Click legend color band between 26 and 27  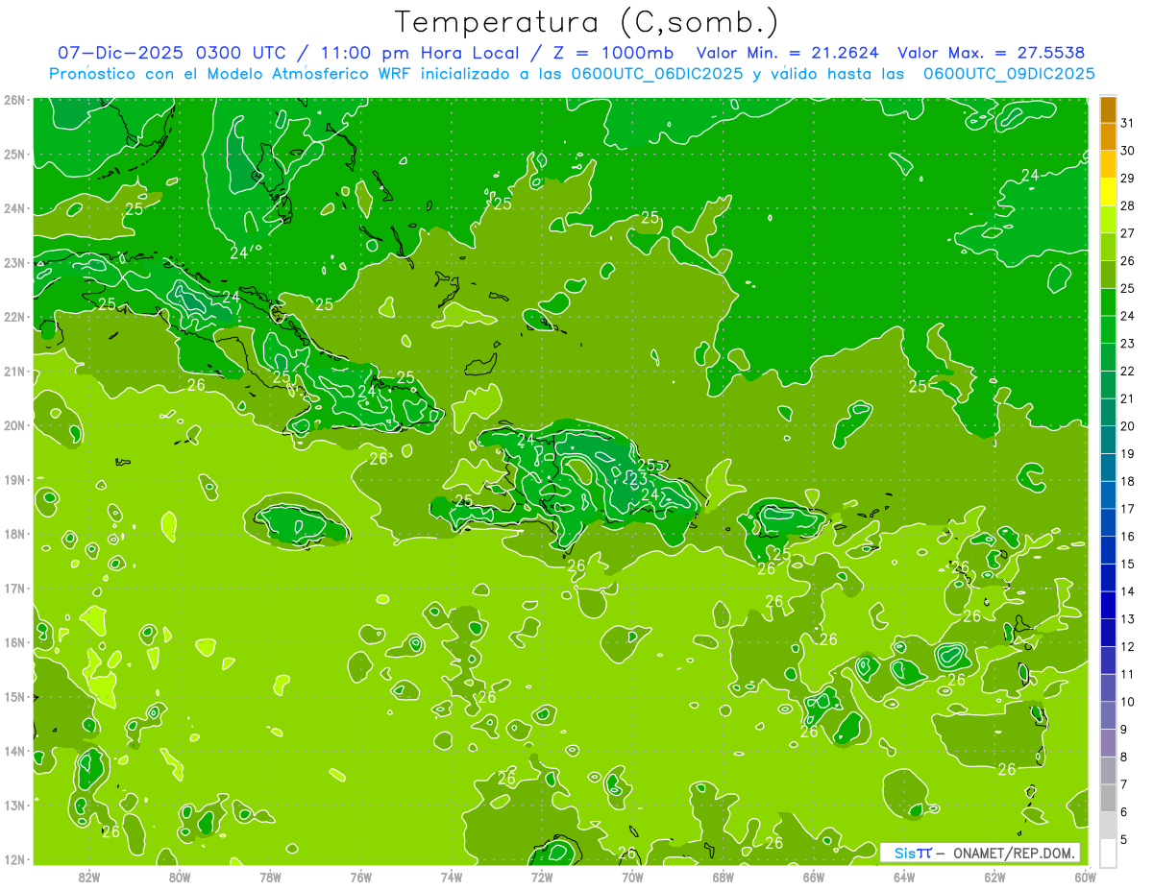[1108, 247]
